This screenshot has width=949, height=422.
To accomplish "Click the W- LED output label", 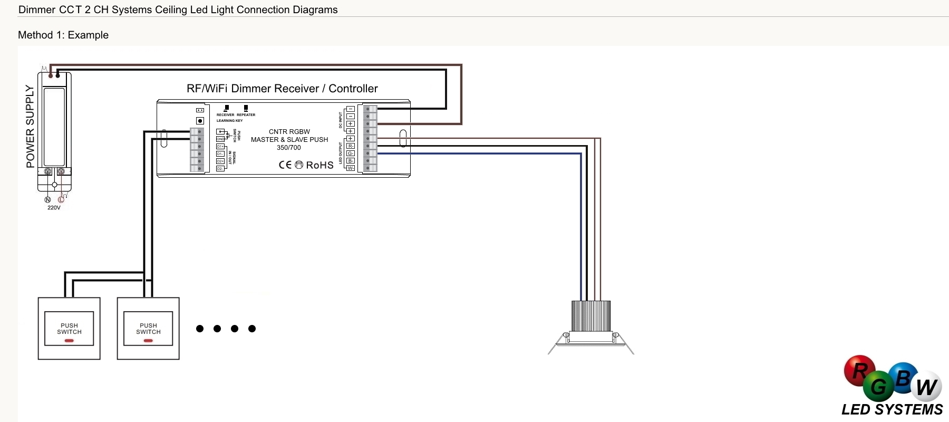I will 351,168.
